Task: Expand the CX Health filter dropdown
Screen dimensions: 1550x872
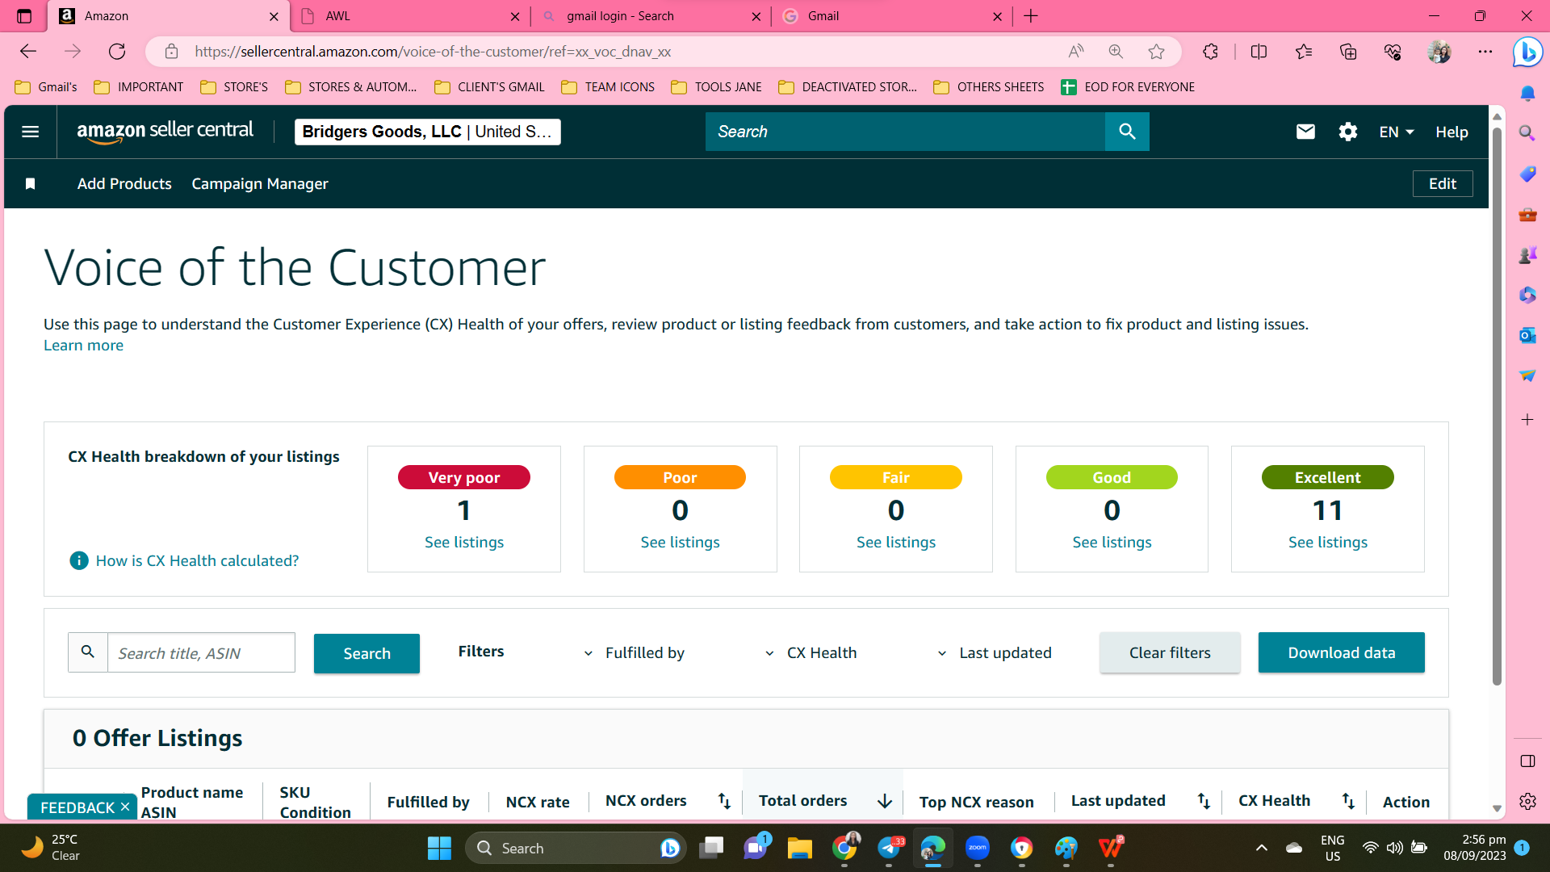Action: tap(811, 653)
